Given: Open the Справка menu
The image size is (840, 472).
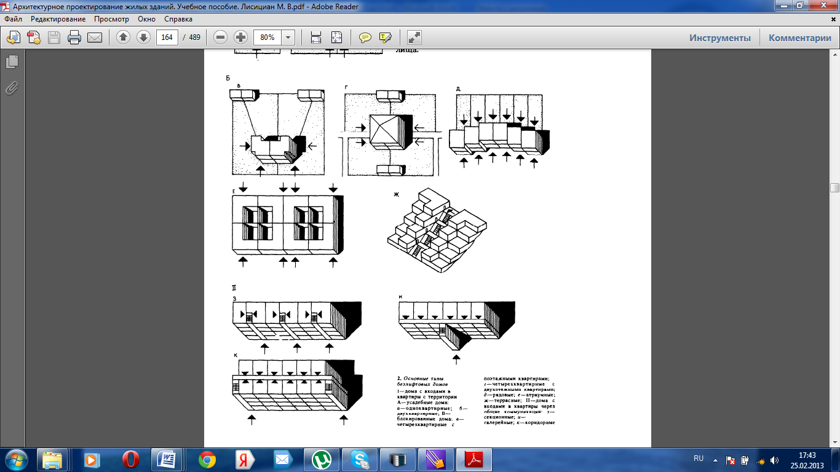Looking at the screenshot, I should pos(179,19).
